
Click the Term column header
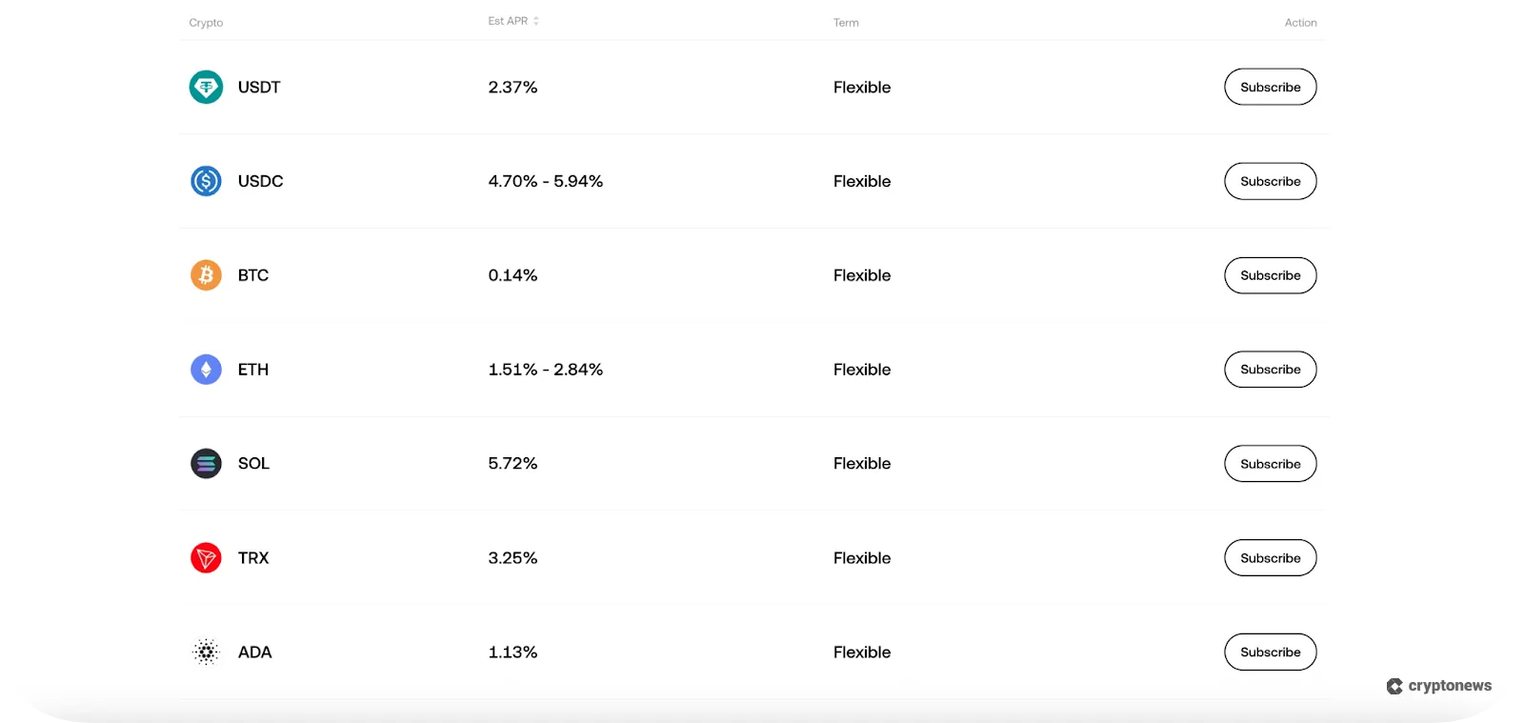pos(847,22)
